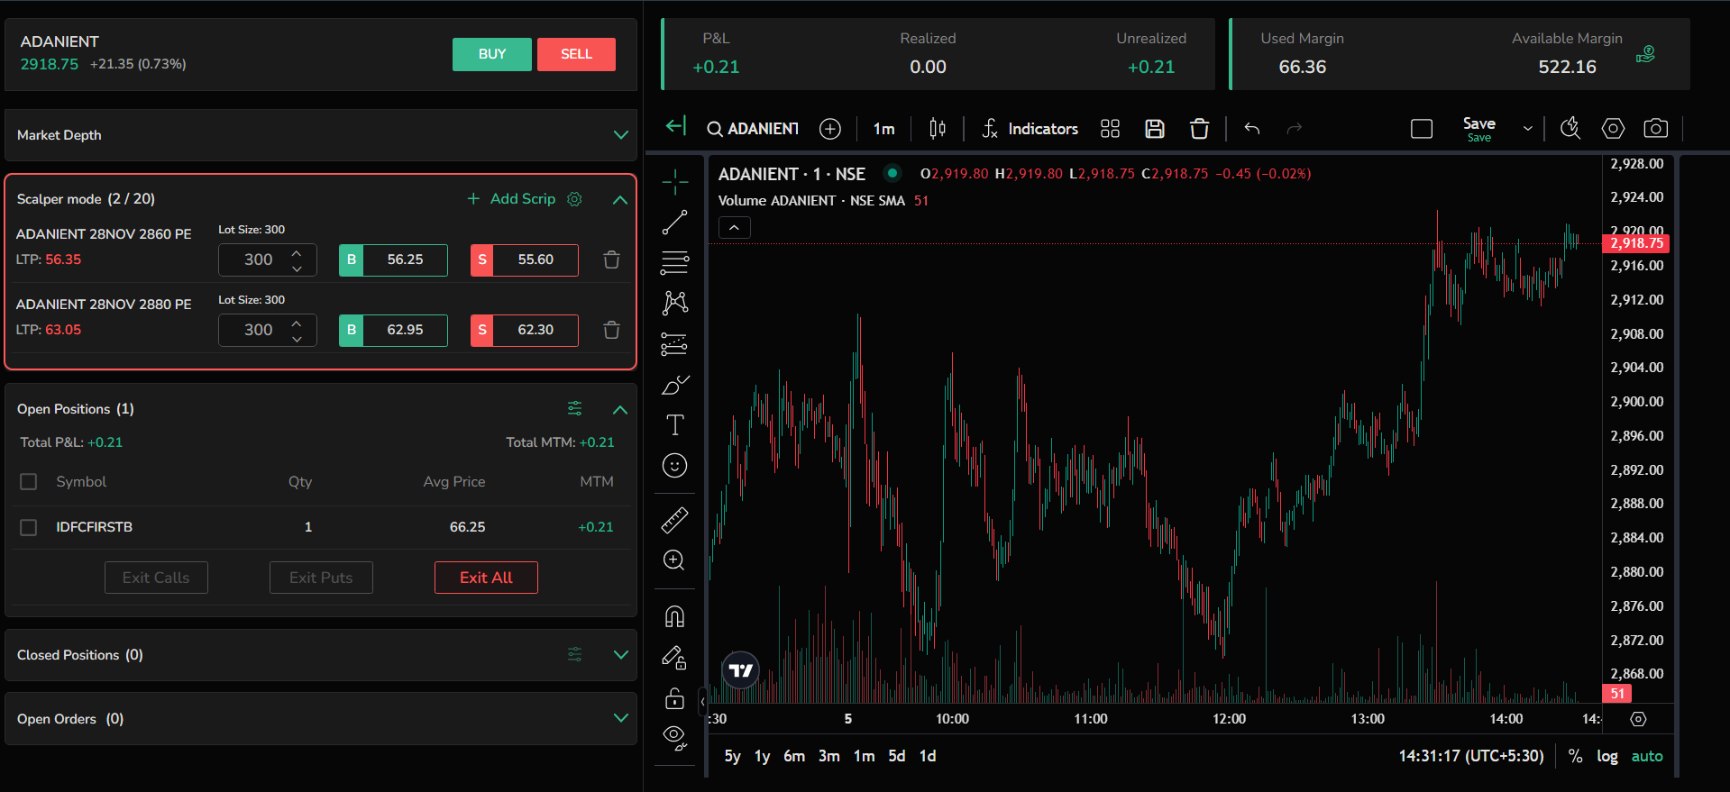
Task: Toggle stay in drawing mode
Action: click(674, 658)
